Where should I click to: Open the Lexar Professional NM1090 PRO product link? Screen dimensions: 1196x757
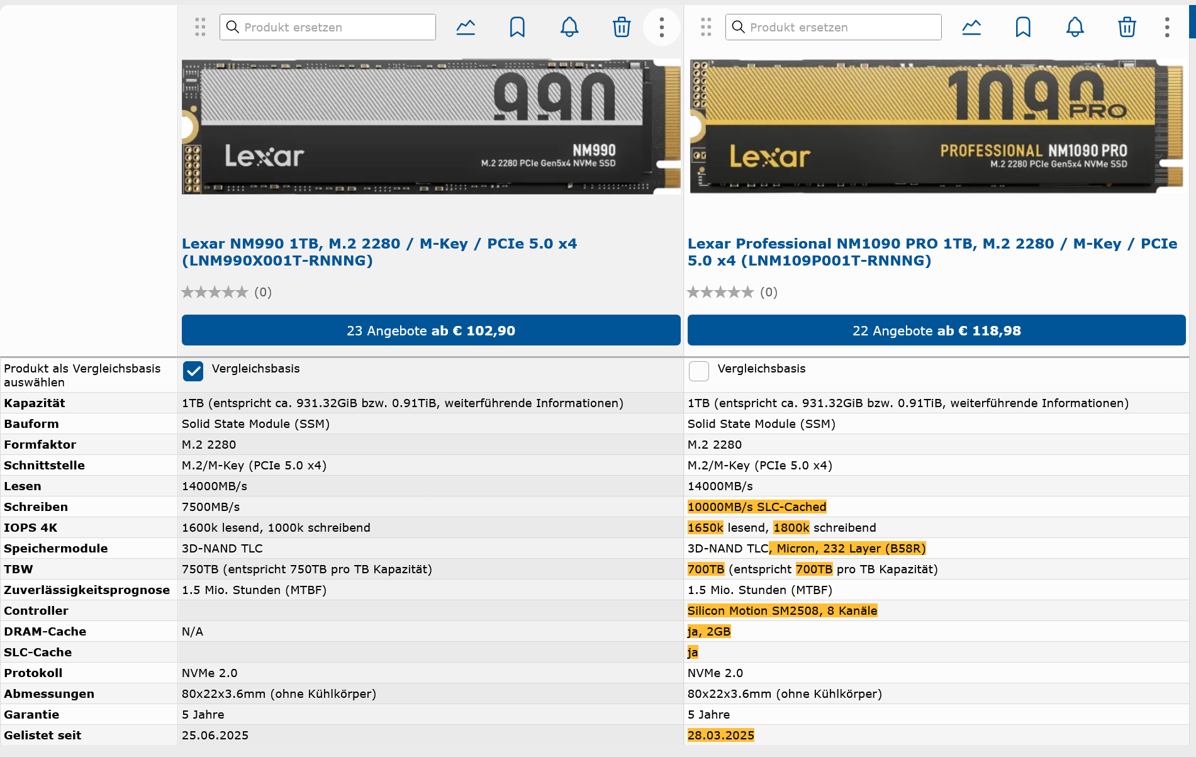click(932, 252)
